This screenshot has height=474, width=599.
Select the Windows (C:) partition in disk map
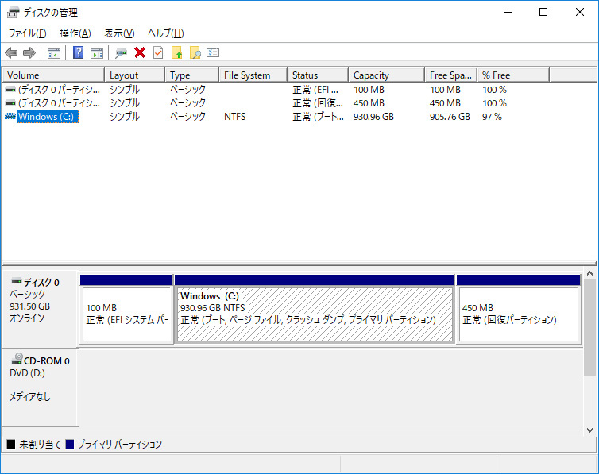click(x=315, y=314)
